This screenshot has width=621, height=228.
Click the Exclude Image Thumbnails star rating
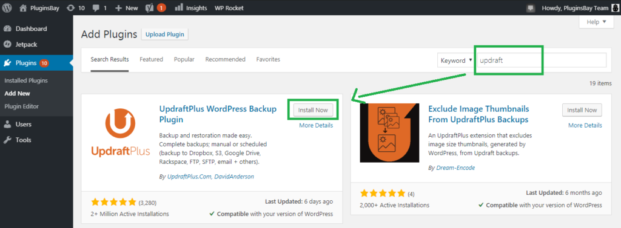tap(383, 194)
